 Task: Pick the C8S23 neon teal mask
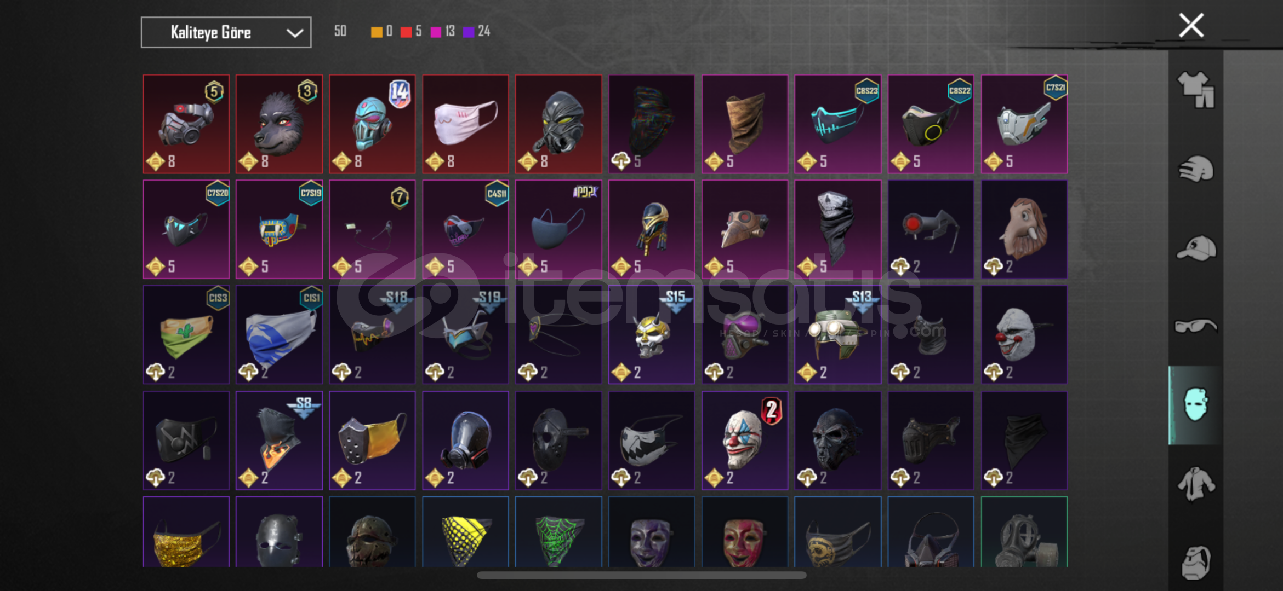coord(838,124)
